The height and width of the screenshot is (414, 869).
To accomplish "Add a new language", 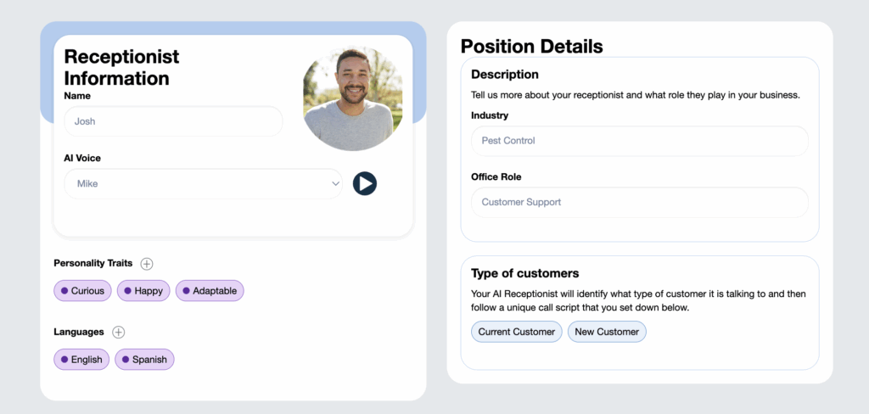I will pos(119,332).
